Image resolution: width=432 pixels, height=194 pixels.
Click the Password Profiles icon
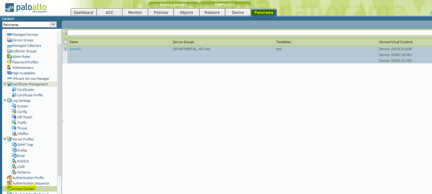(9, 62)
